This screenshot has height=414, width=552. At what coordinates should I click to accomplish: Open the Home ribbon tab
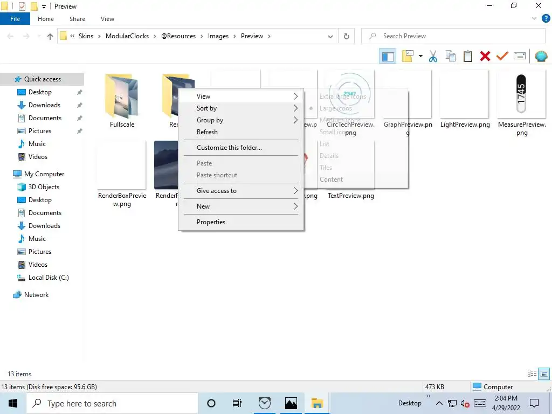pos(46,19)
